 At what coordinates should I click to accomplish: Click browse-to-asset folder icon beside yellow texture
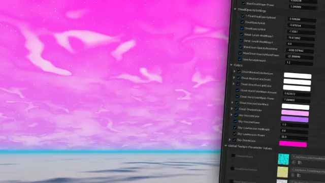pos(299,175)
